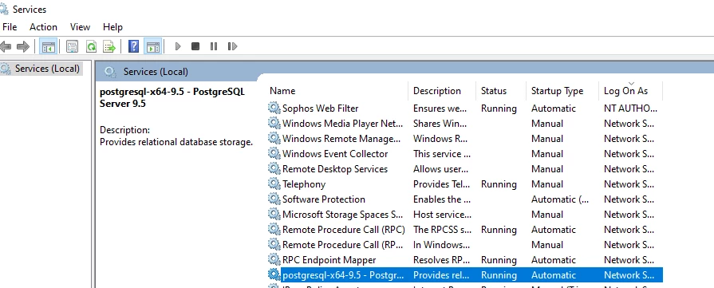Open the View menu
Image resolution: width=714 pixels, height=288 pixels.
point(80,27)
